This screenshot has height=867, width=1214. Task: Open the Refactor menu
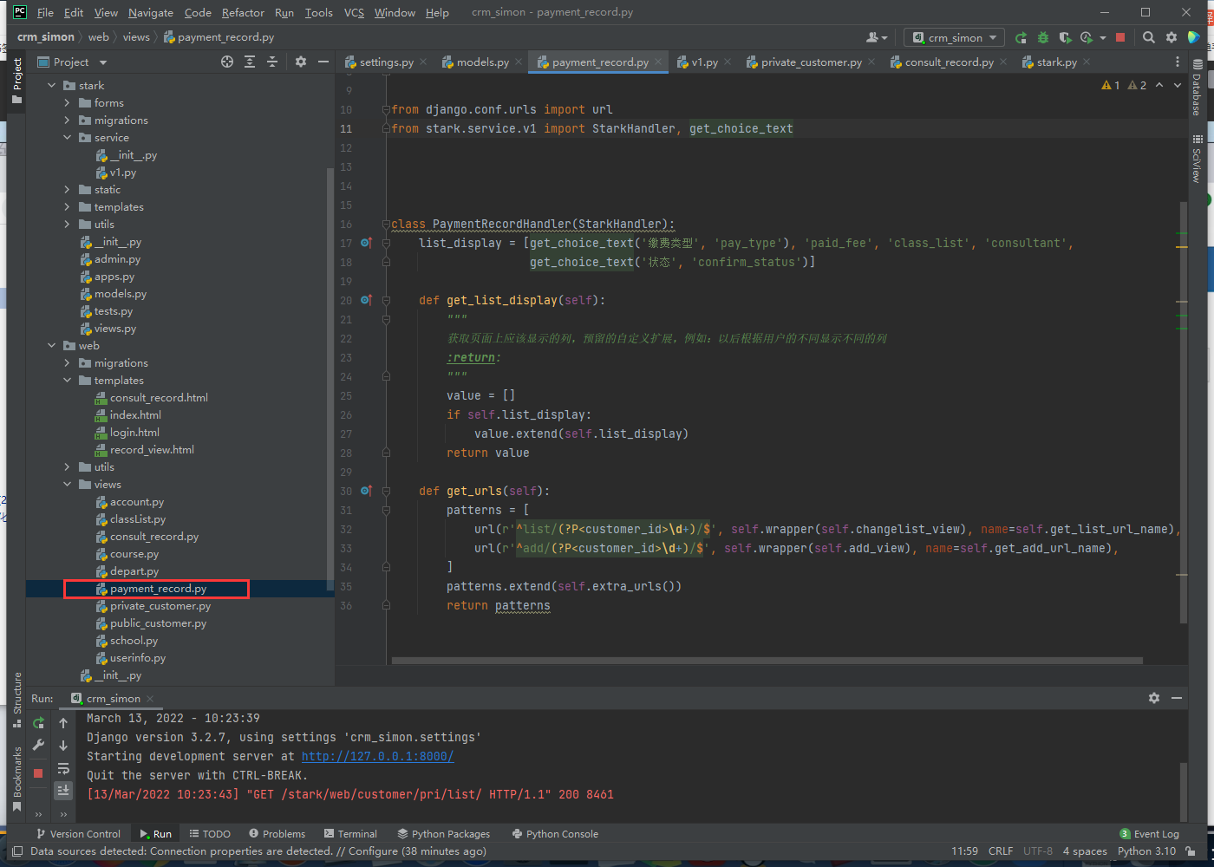(243, 12)
